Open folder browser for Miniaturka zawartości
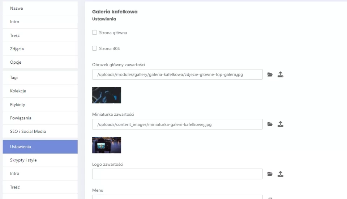This screenshot has height=199, width=347. click(x=270, y=124)
